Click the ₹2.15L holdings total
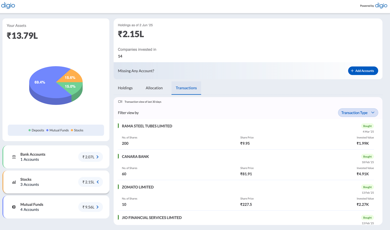Viewport: 390px width, 230px height. 131,34
